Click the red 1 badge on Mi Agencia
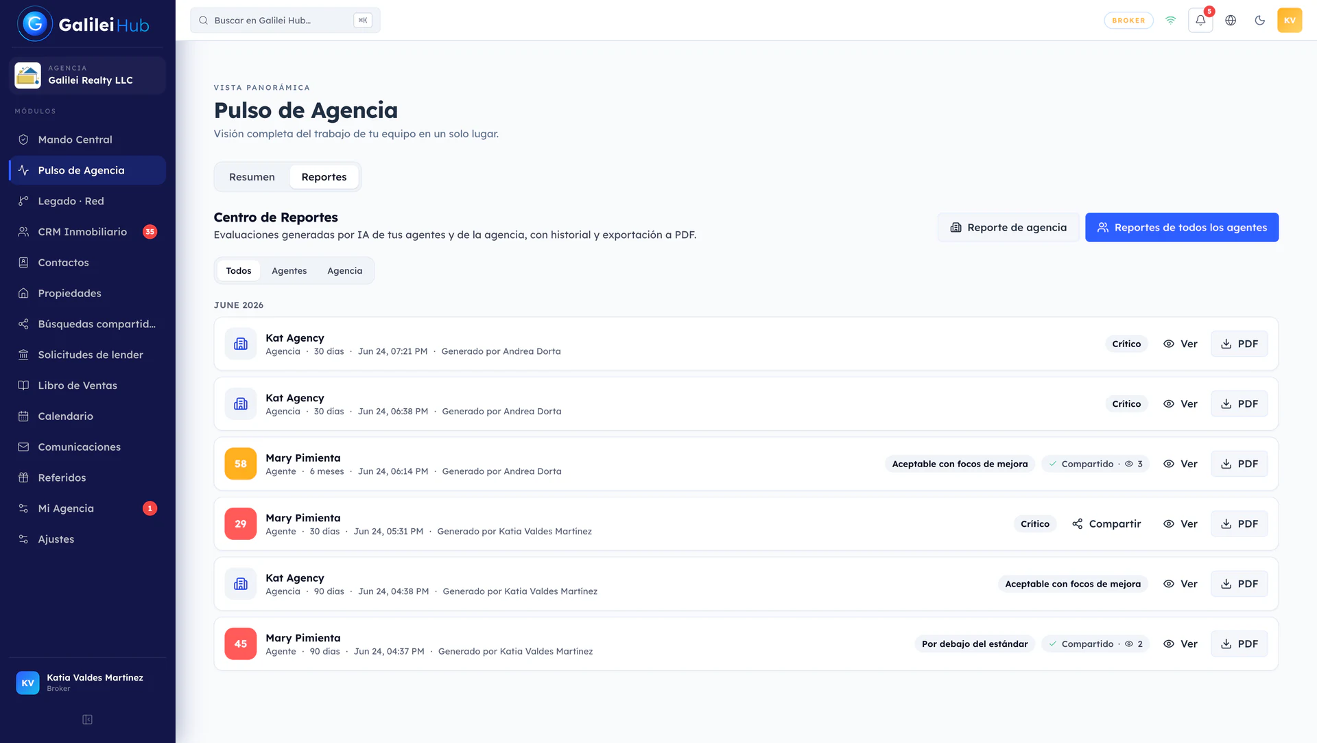Screen dimensions: 1317x743 150,508
